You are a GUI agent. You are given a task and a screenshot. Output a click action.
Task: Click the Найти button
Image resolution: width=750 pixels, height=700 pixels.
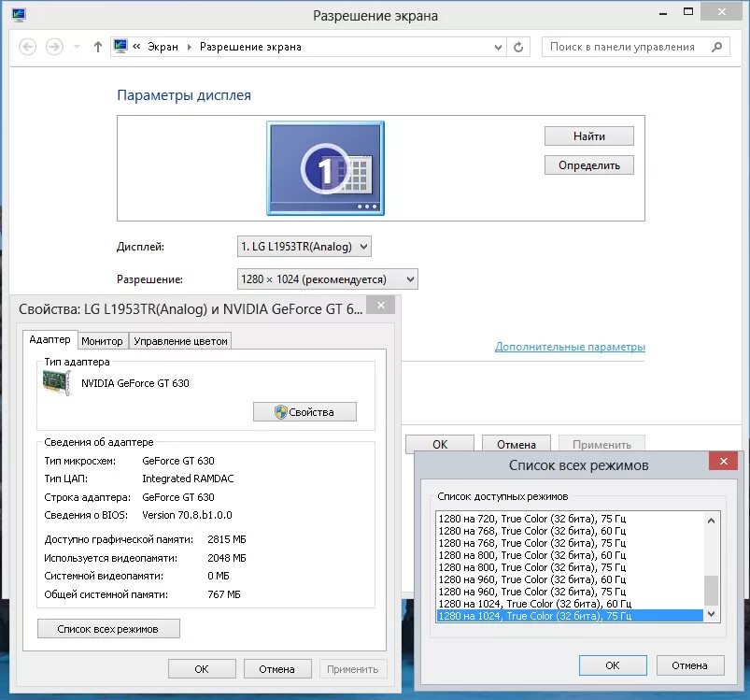coord(589,136)
